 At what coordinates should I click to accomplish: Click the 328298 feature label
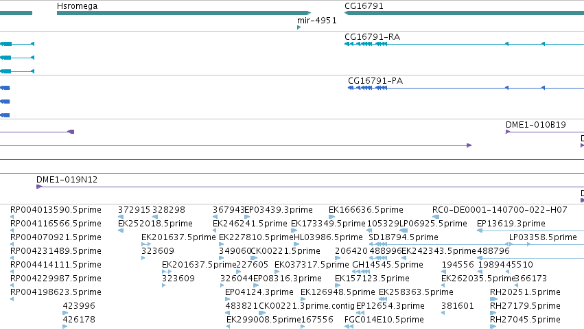[169, 210]
